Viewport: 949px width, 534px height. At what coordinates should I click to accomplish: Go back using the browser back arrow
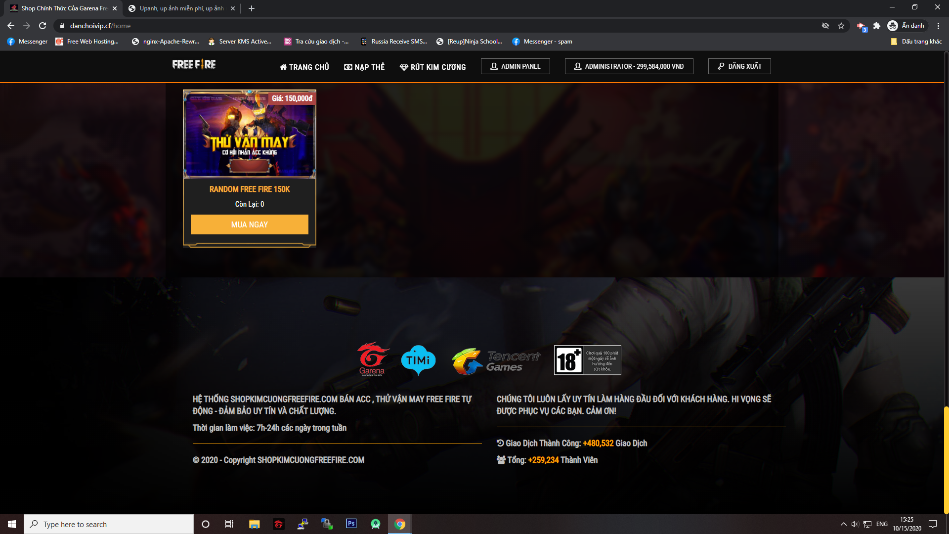(11, 26)
